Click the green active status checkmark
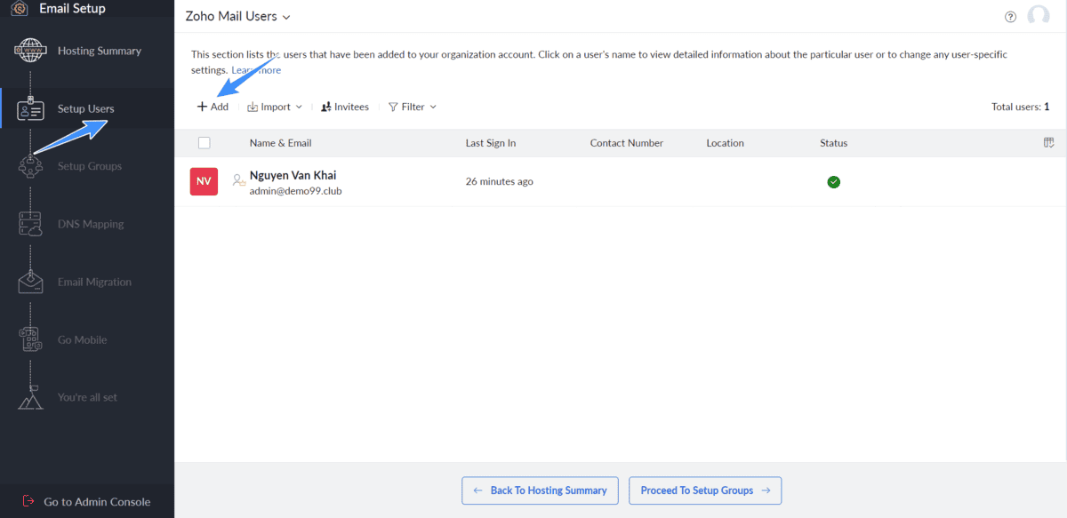The image size is (1067, 518). pos(833,182)
